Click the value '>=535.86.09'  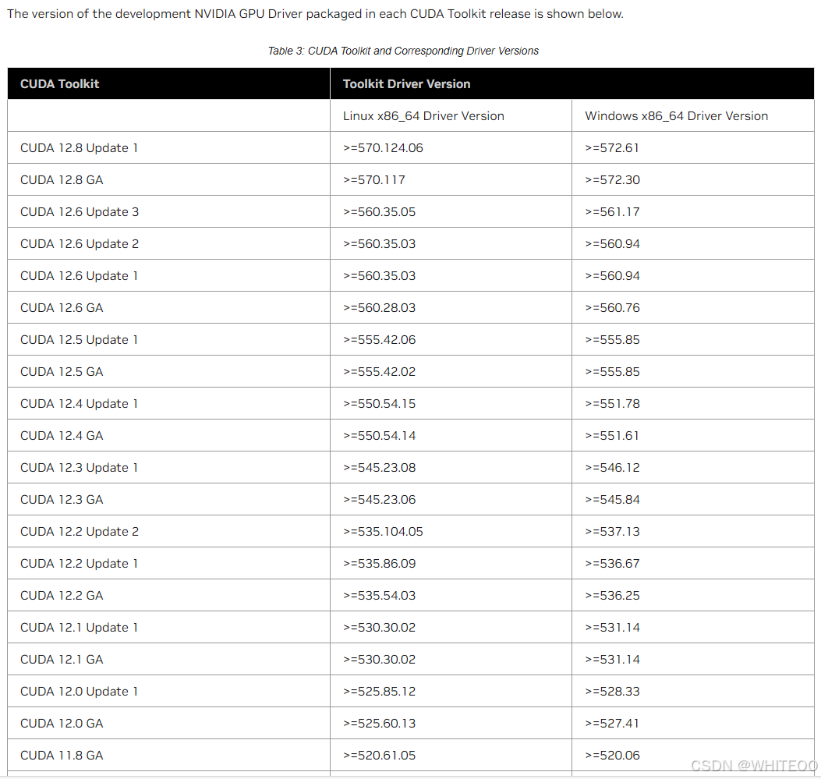(x=379, y=563)
